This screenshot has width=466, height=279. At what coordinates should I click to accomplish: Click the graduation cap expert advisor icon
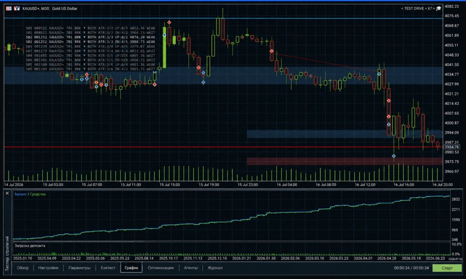click(x=438, y=8)
